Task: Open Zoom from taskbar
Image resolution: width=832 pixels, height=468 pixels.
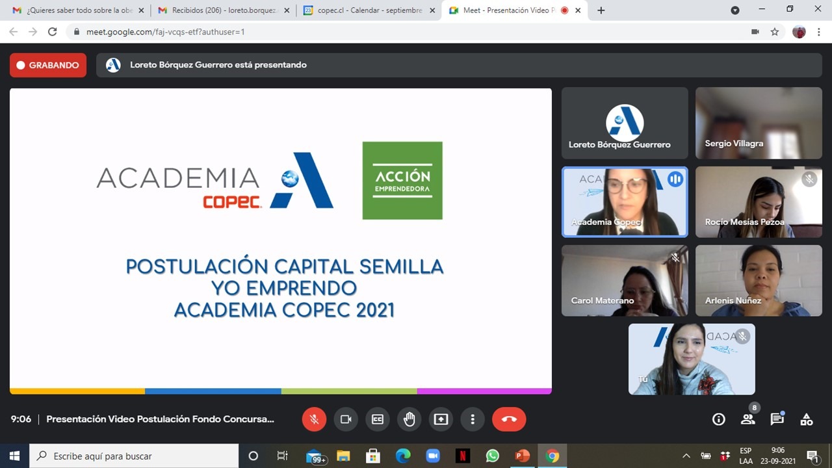Action: tap(433, 456)
